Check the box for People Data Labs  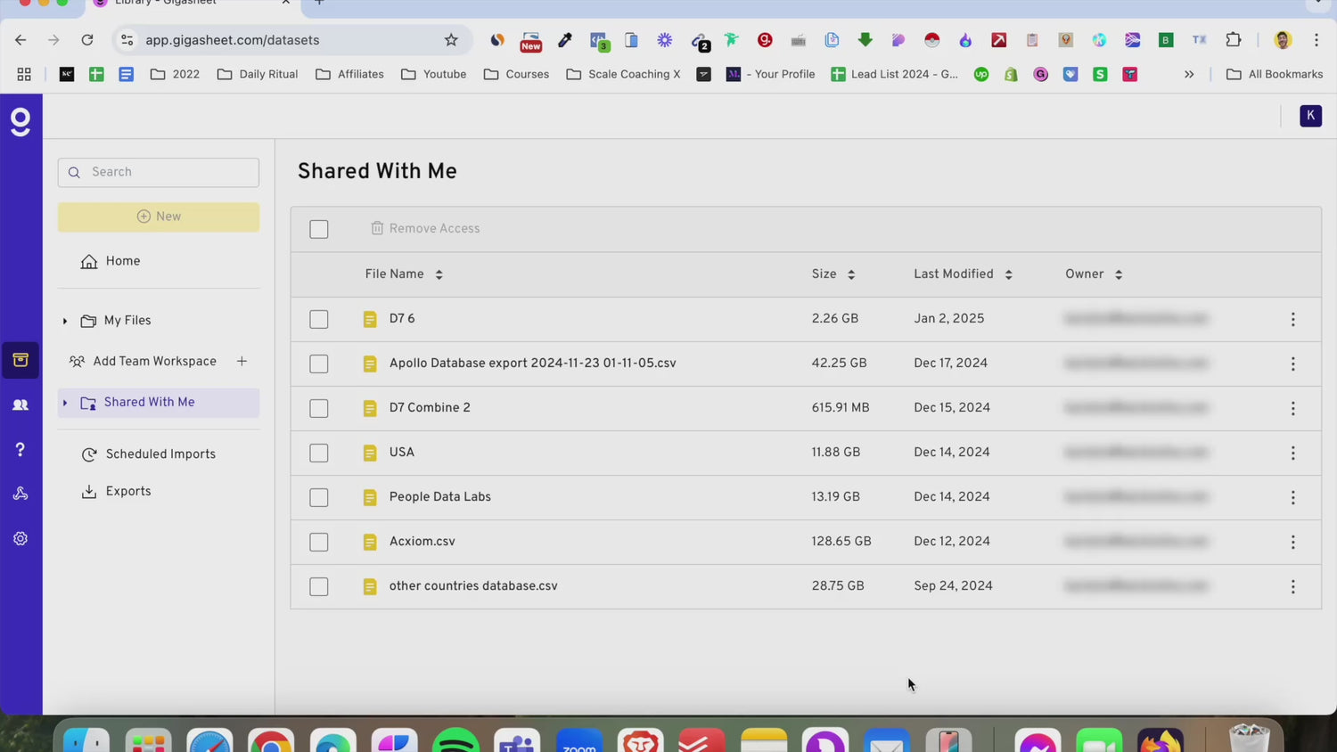coord(318,497)
